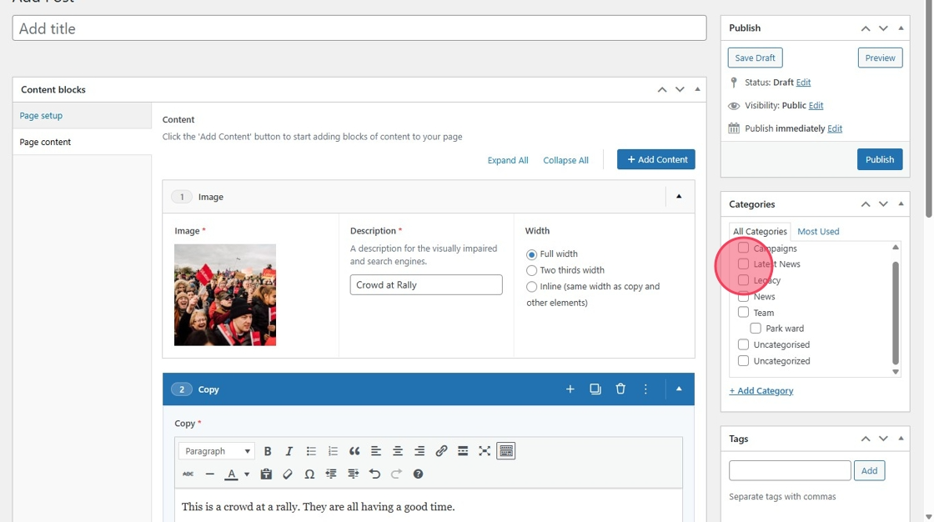Viewport: 934px width, 522px height.
Task: Duplicate the Copy block
Action: (x=595, y=389)
